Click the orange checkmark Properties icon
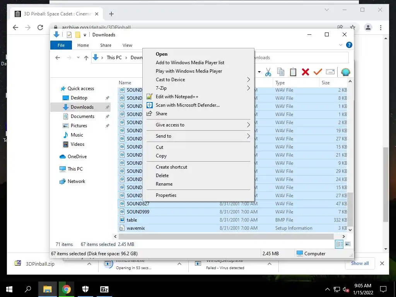396x297 pixels. (318, 72)
